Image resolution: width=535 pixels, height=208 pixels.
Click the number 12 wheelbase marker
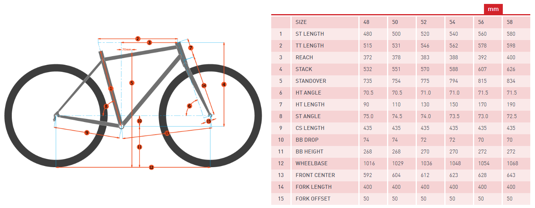coord(151,168)
